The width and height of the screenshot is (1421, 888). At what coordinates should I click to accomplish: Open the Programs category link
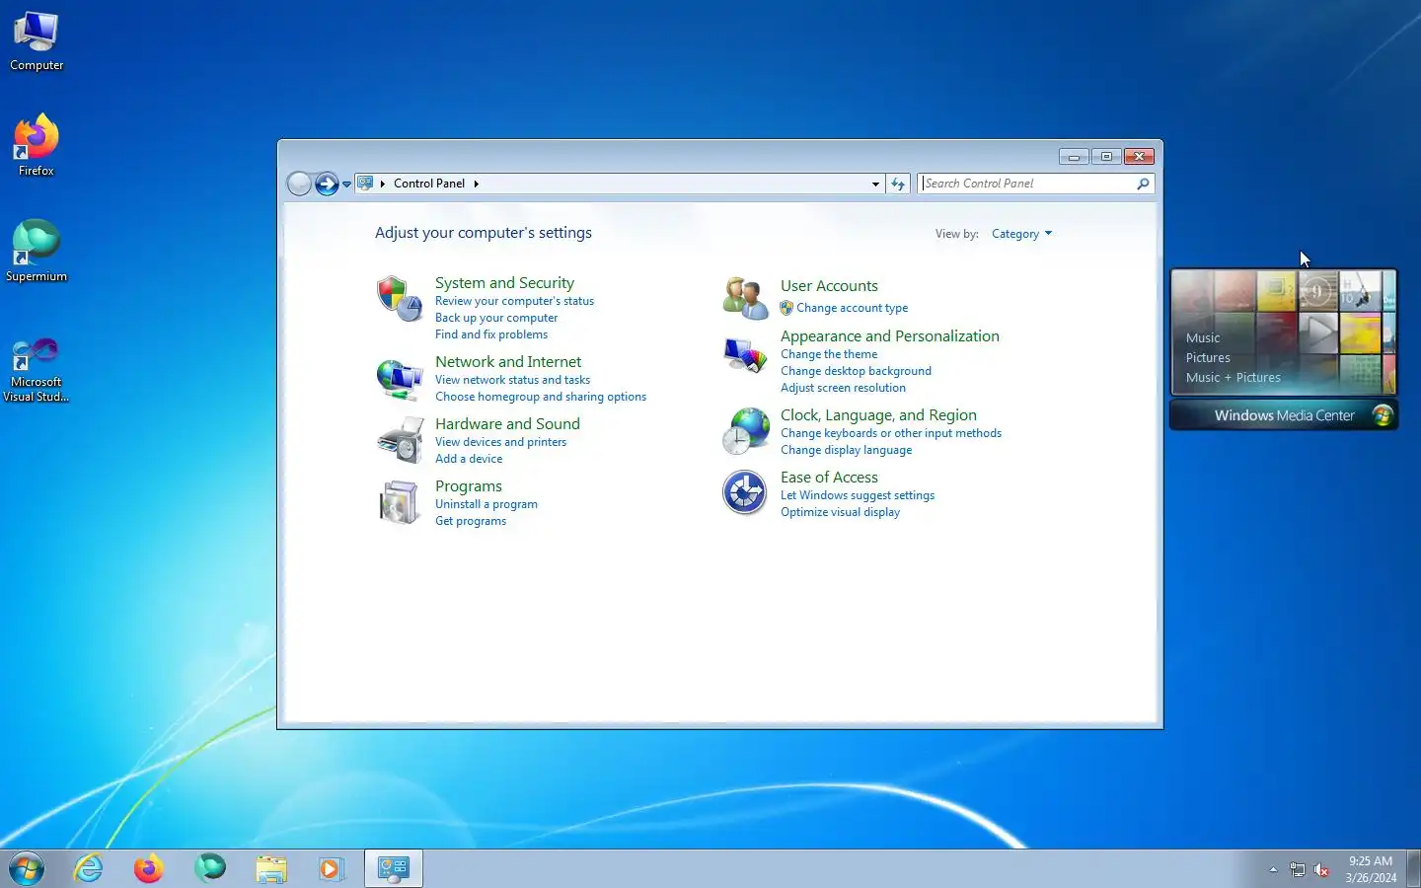[469, 486]
